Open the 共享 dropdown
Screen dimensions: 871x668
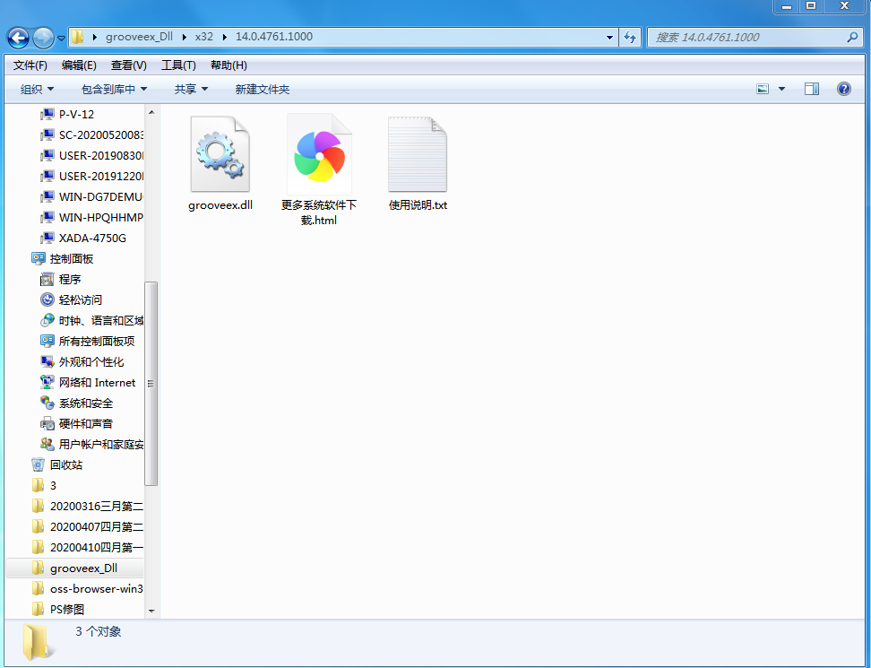click(x=191, y=90)
